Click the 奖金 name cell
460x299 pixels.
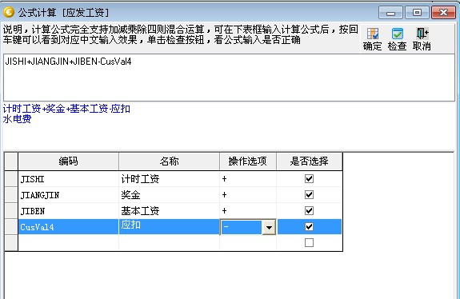point(170,195)
